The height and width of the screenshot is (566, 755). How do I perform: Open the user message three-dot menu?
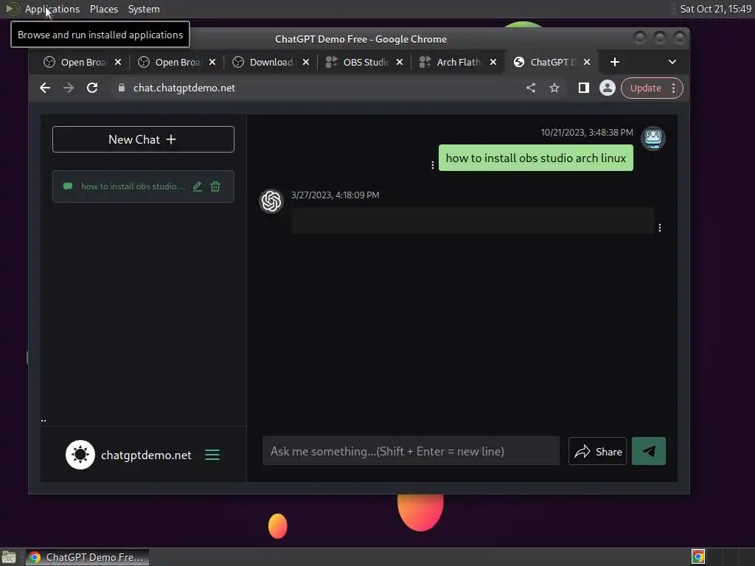(x=432, y=165)
